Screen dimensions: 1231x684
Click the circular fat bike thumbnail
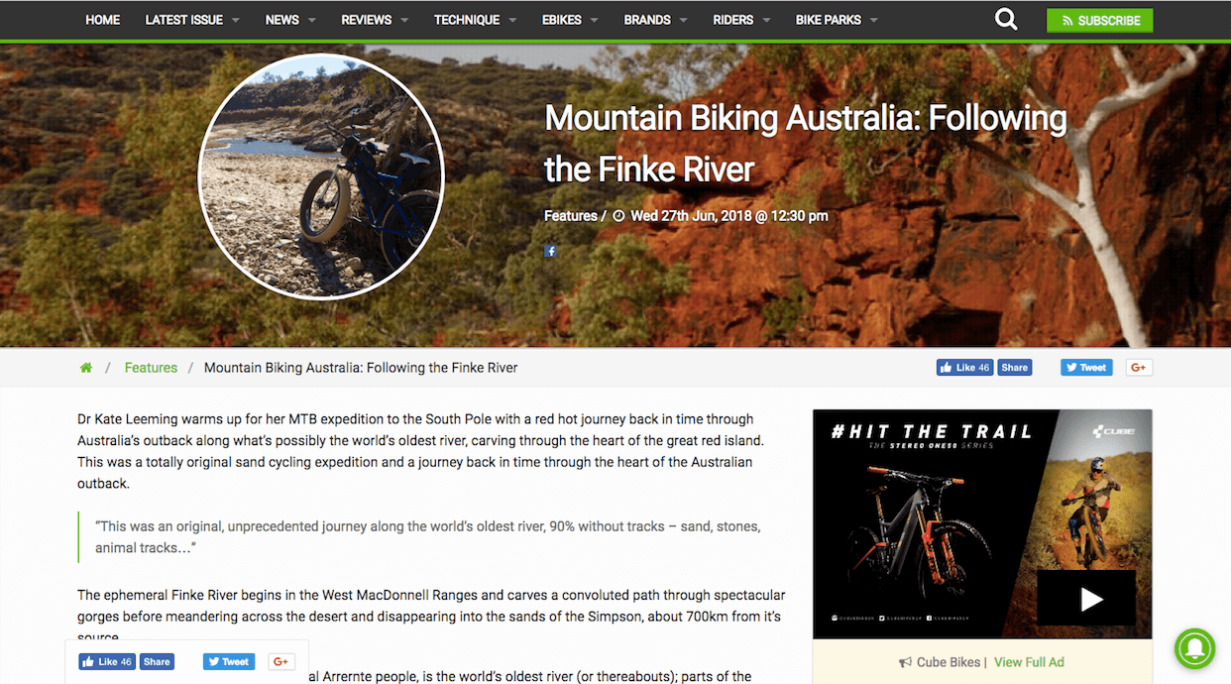pyautogui.click(x=321, y=176)
